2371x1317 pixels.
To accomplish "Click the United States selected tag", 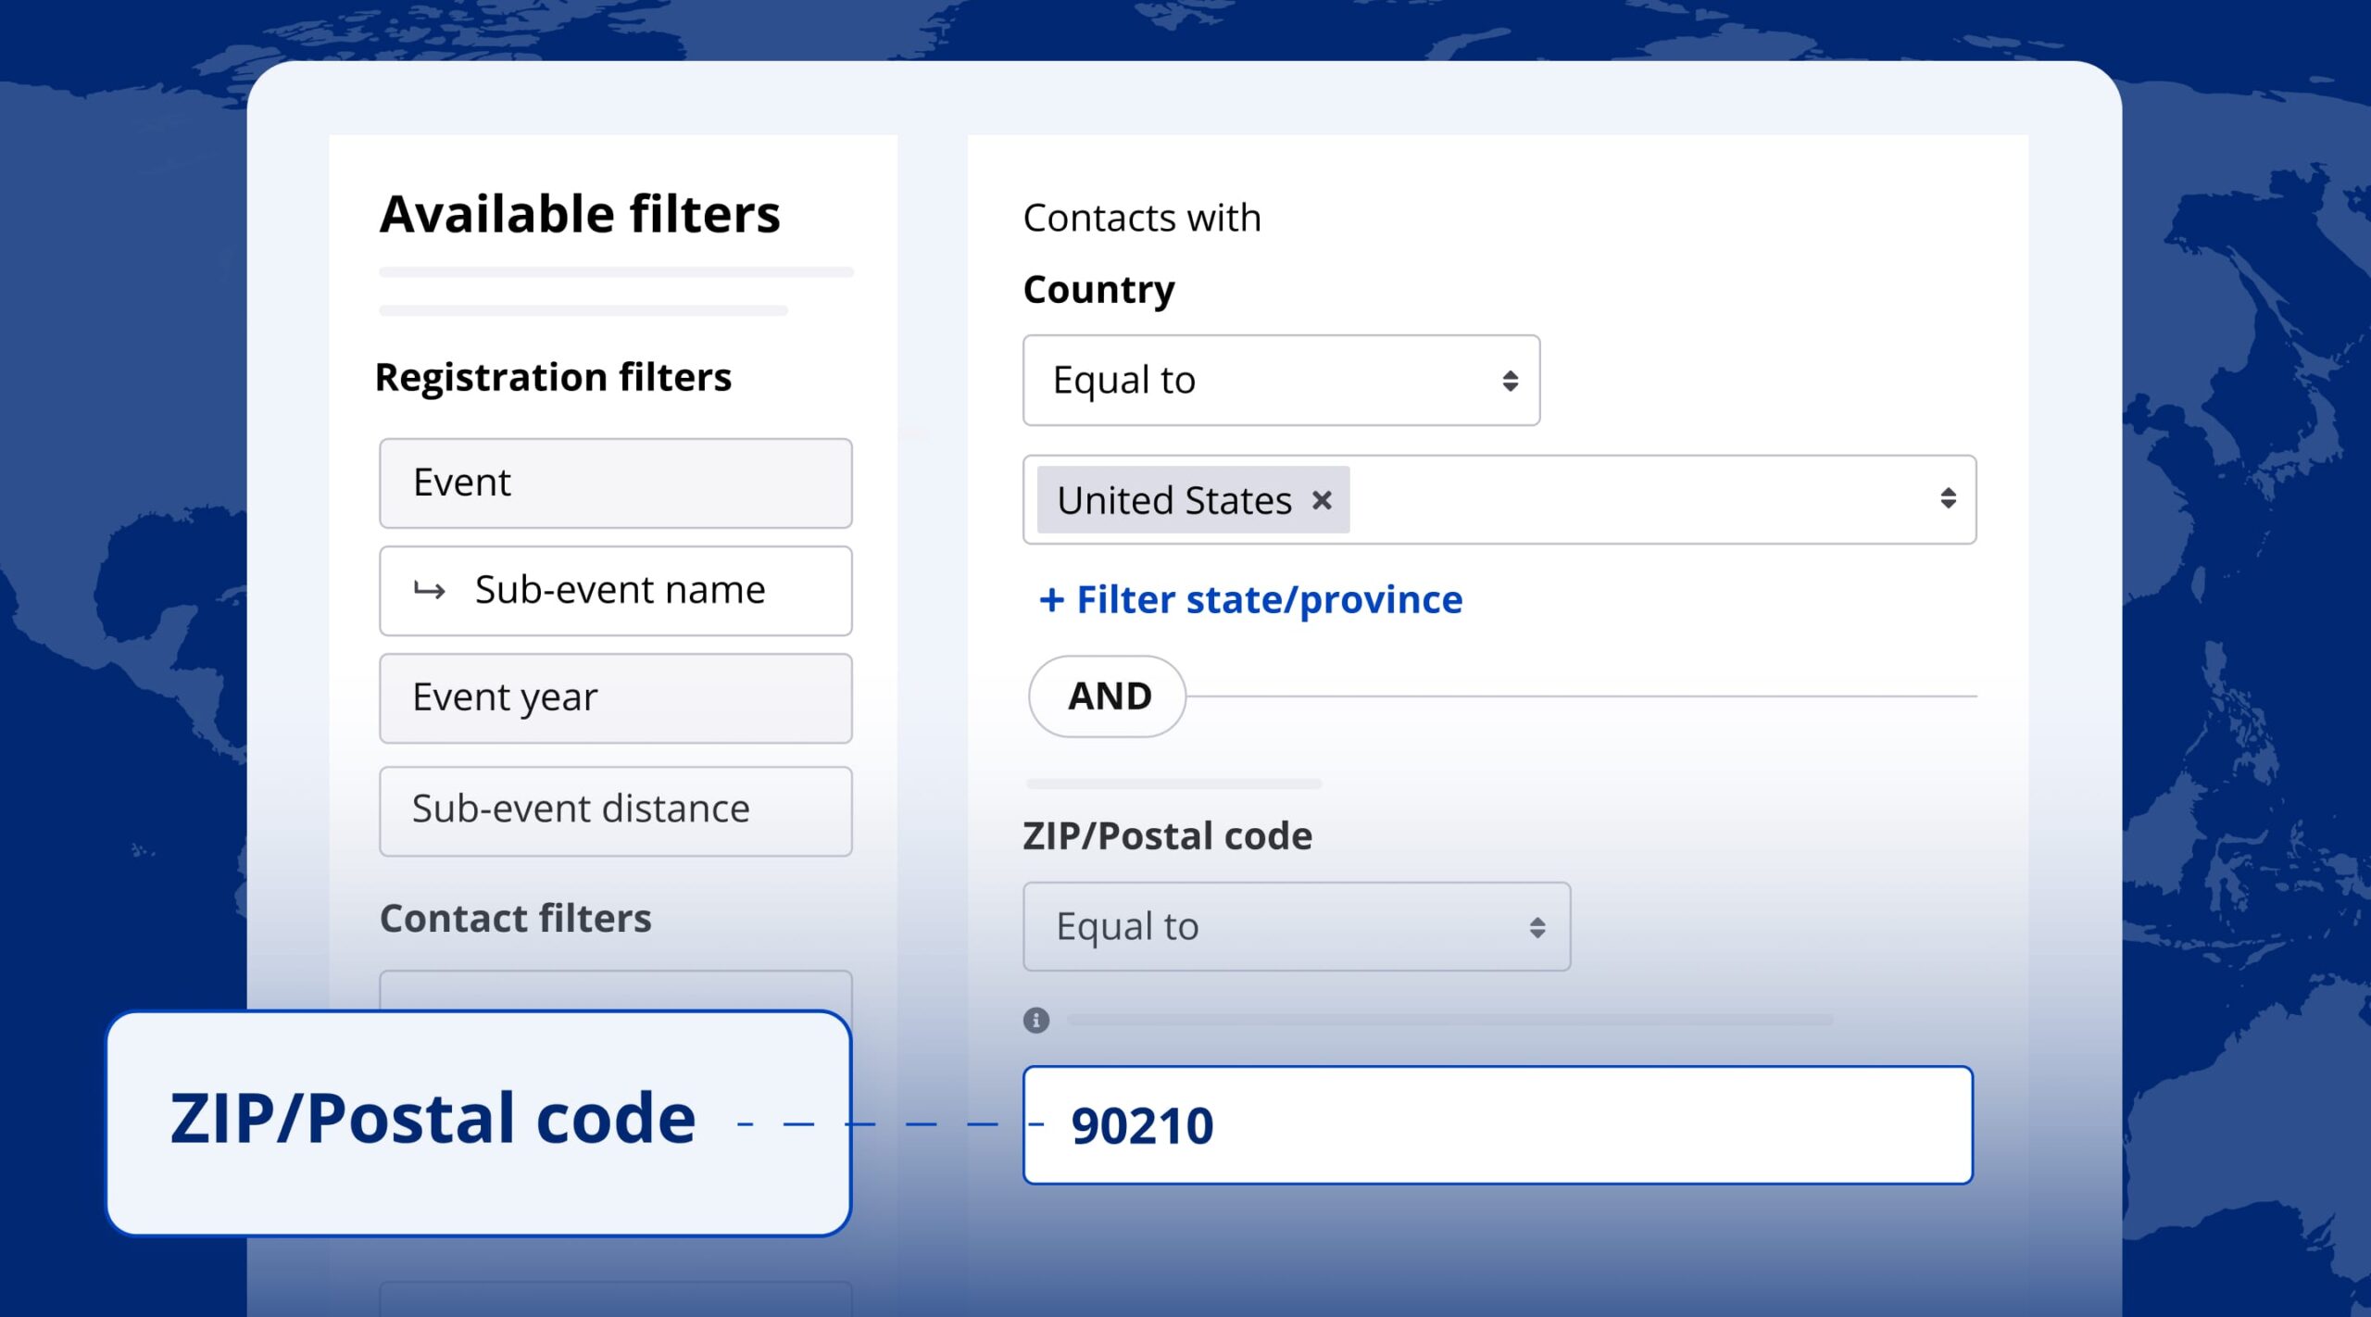I will pyautogui.click(x=1173, y=500).
